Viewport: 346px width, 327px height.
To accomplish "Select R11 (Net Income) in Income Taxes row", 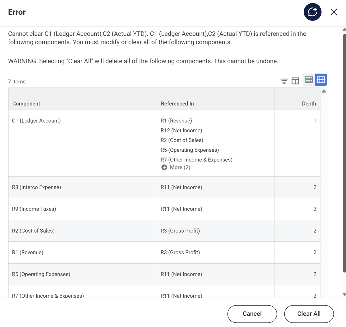I will [x=181, y=209].
